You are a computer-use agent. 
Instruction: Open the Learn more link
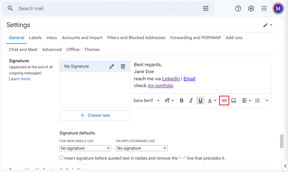click(x=20, y=79)
